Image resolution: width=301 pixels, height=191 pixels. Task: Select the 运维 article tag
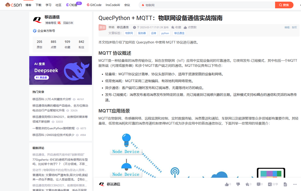point(153,33)
